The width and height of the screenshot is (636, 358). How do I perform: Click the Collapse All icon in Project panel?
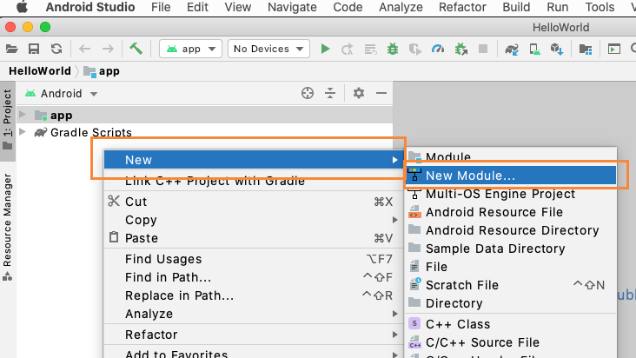coord(330,93)
